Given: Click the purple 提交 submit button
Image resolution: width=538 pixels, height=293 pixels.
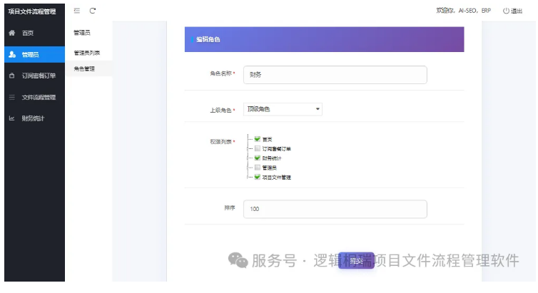Looking at the screenshot, I should click(x=356, y=261).
